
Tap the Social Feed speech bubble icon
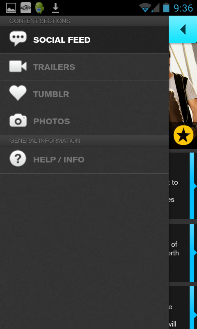[x=18, y=38]
